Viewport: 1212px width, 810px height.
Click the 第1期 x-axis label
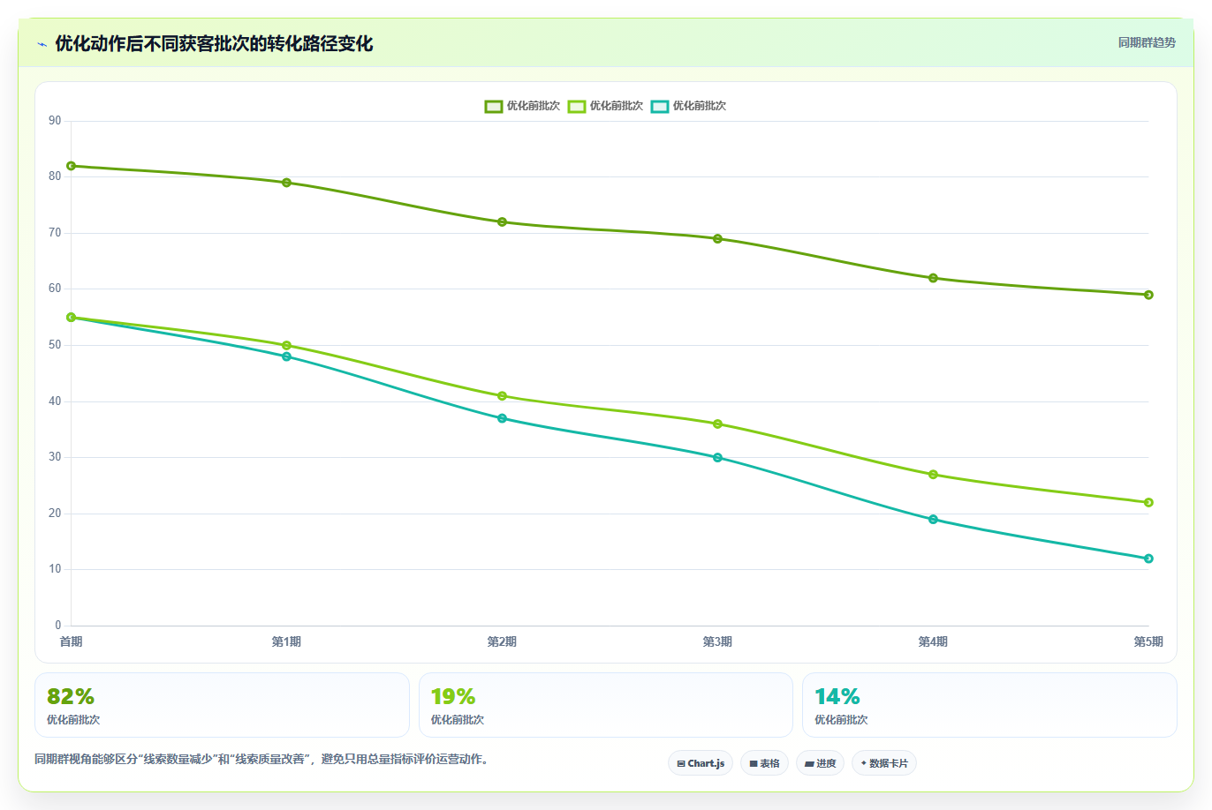[286, 641]
